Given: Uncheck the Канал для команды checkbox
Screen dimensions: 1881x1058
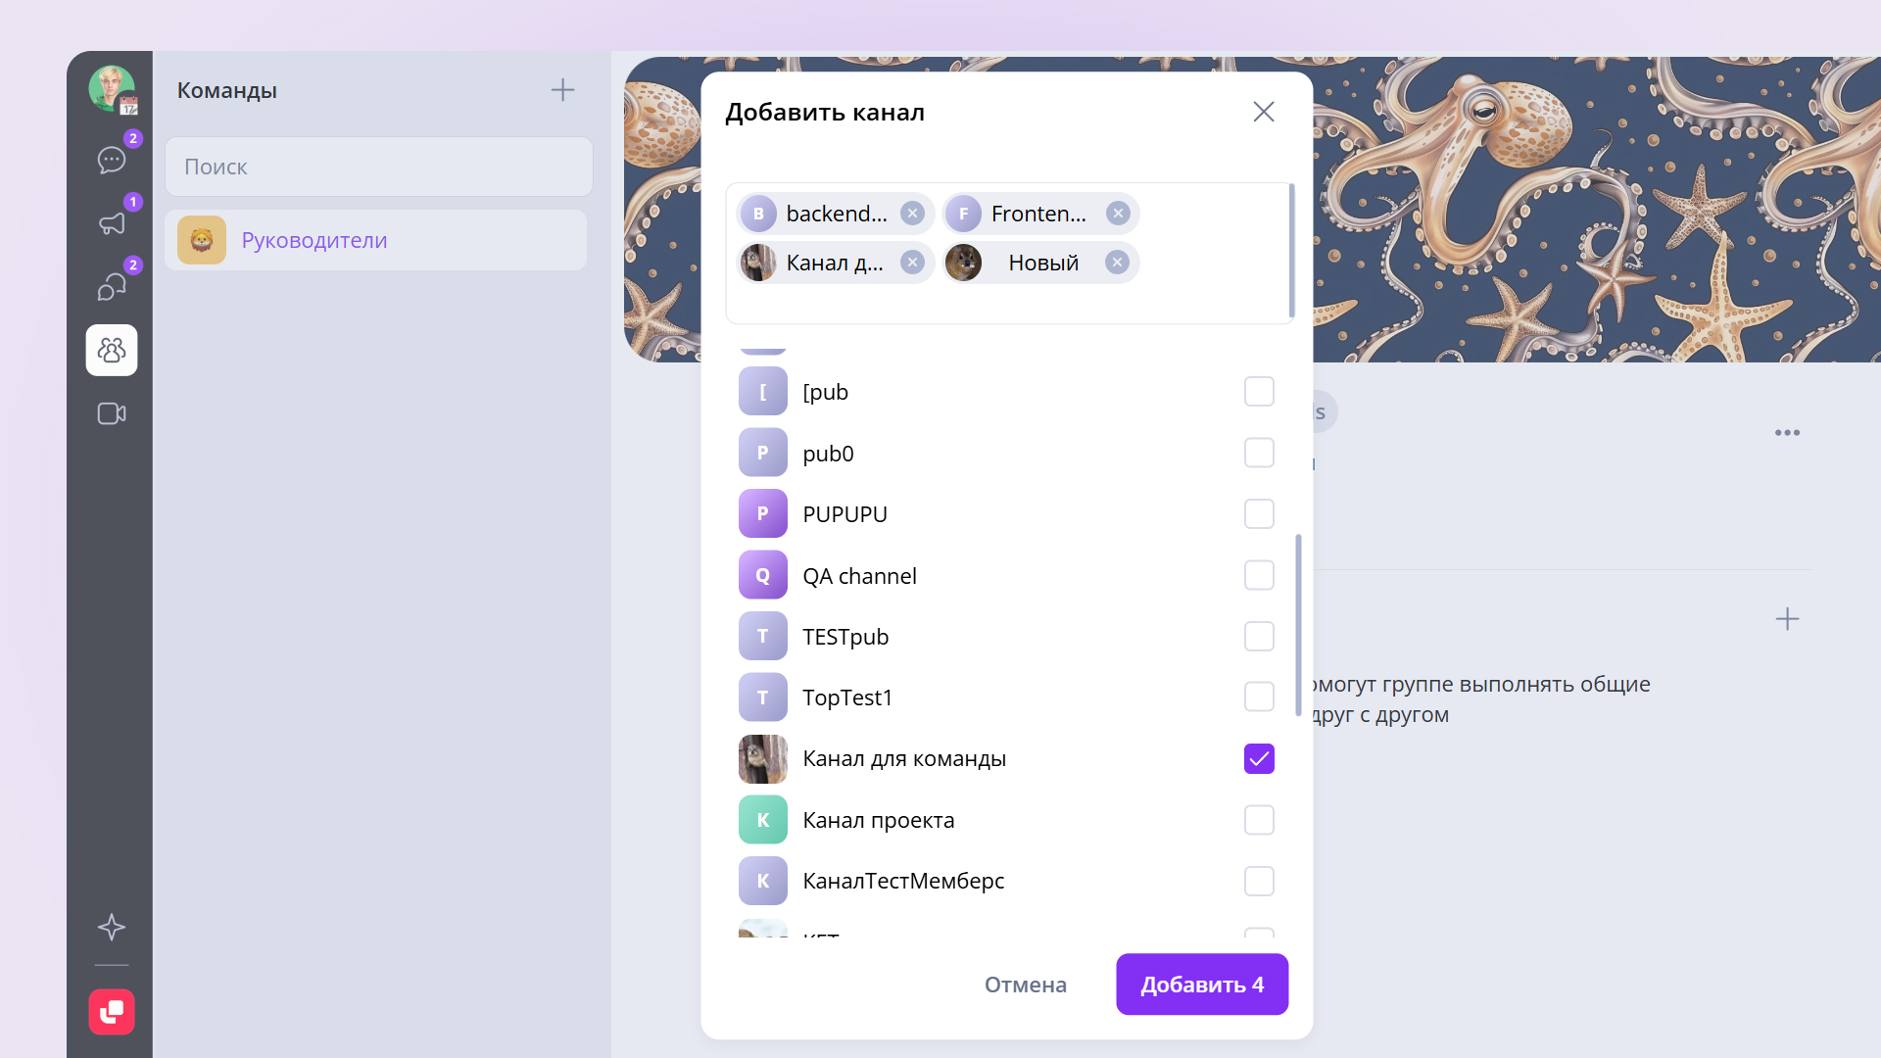Looking at the screenshot, I should pos(1259,759).
